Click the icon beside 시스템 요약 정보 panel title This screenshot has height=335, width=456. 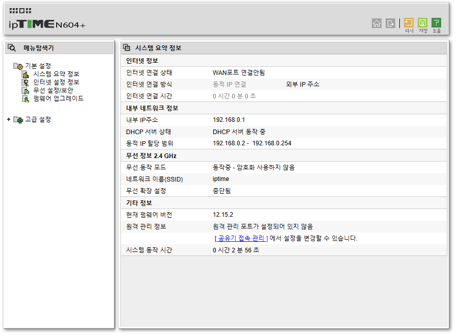tap(126, 47)
